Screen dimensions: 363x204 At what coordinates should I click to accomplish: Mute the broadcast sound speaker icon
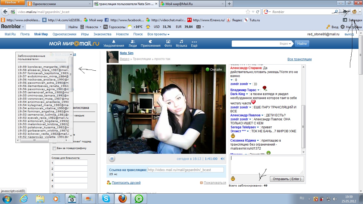pyautogui.click(x=222, y=159)
